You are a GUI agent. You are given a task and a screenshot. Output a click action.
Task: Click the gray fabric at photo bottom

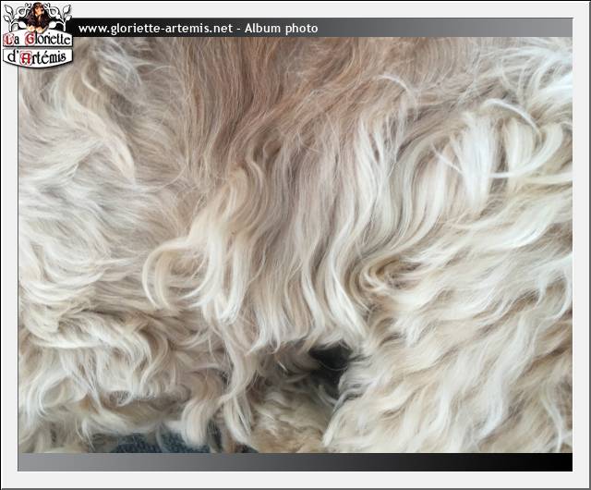(148, 444)
